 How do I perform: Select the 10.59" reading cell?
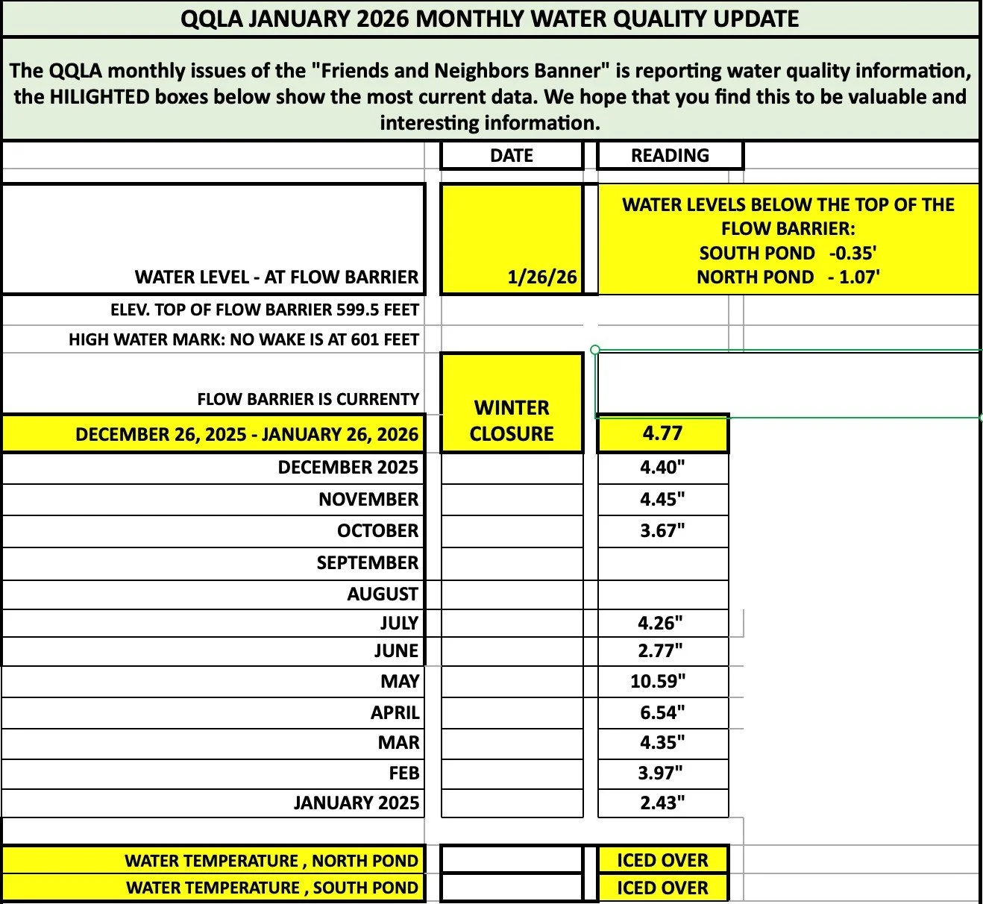tap(662, 682)
